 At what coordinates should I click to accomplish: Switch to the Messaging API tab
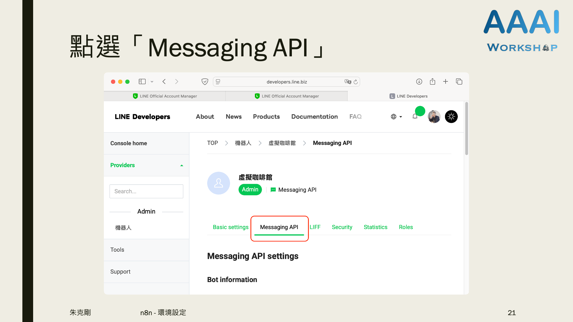point(279,227)
